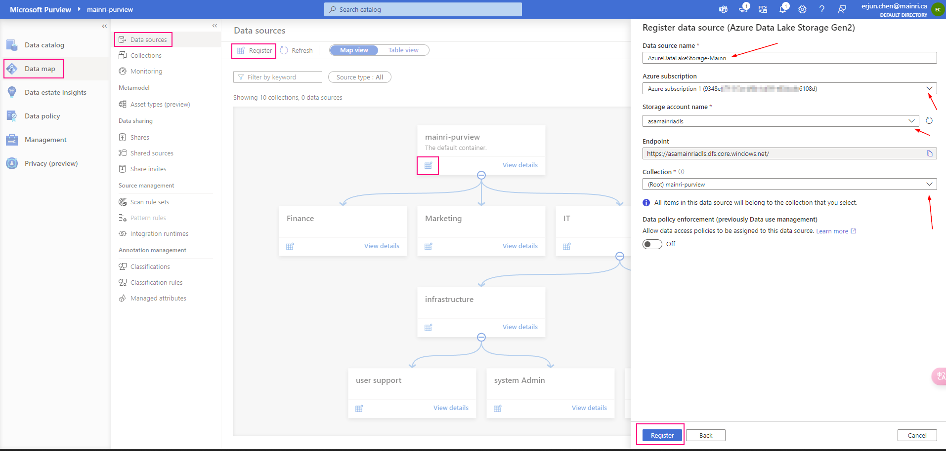Collapse the left navigation pane
The width and height of the screenshot is (946, 451).
[x=104, y=26]
